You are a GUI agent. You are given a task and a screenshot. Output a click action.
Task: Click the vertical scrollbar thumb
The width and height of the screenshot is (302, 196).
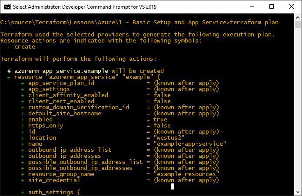point(298,25)
